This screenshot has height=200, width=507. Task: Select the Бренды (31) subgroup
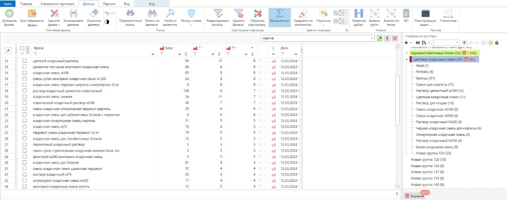point(426,78)
